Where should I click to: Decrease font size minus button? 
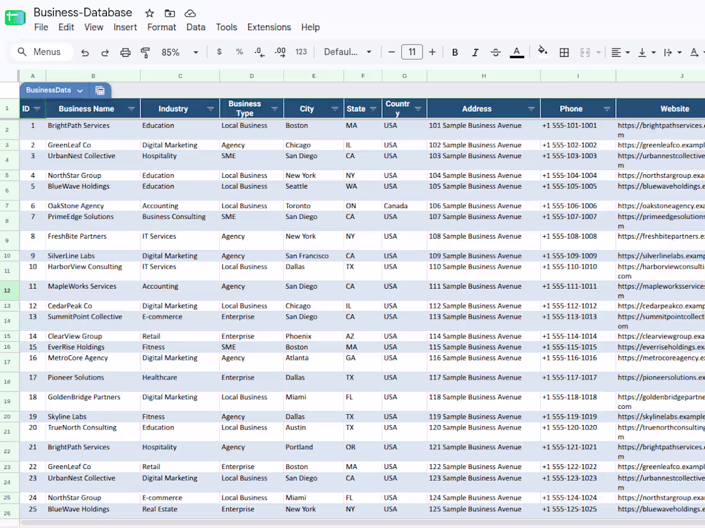(392, 52)
